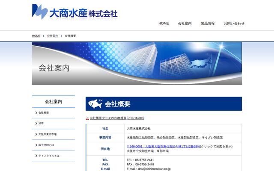Open the 会社概要データ2023年度版 PDF link

(x=117, y=118)
